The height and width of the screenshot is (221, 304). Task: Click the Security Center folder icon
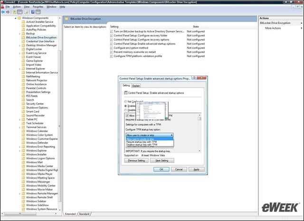pos(23,104)
